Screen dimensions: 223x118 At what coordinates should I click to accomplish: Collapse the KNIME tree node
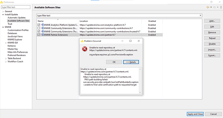point(3,27)
